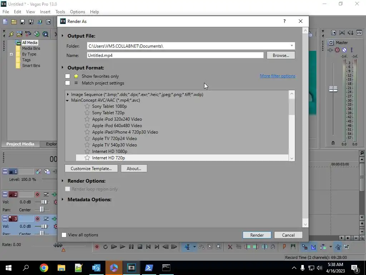Click the Insert Region green flags icon
Viewport: 366px width, 275px height.
tap(293, 247)
